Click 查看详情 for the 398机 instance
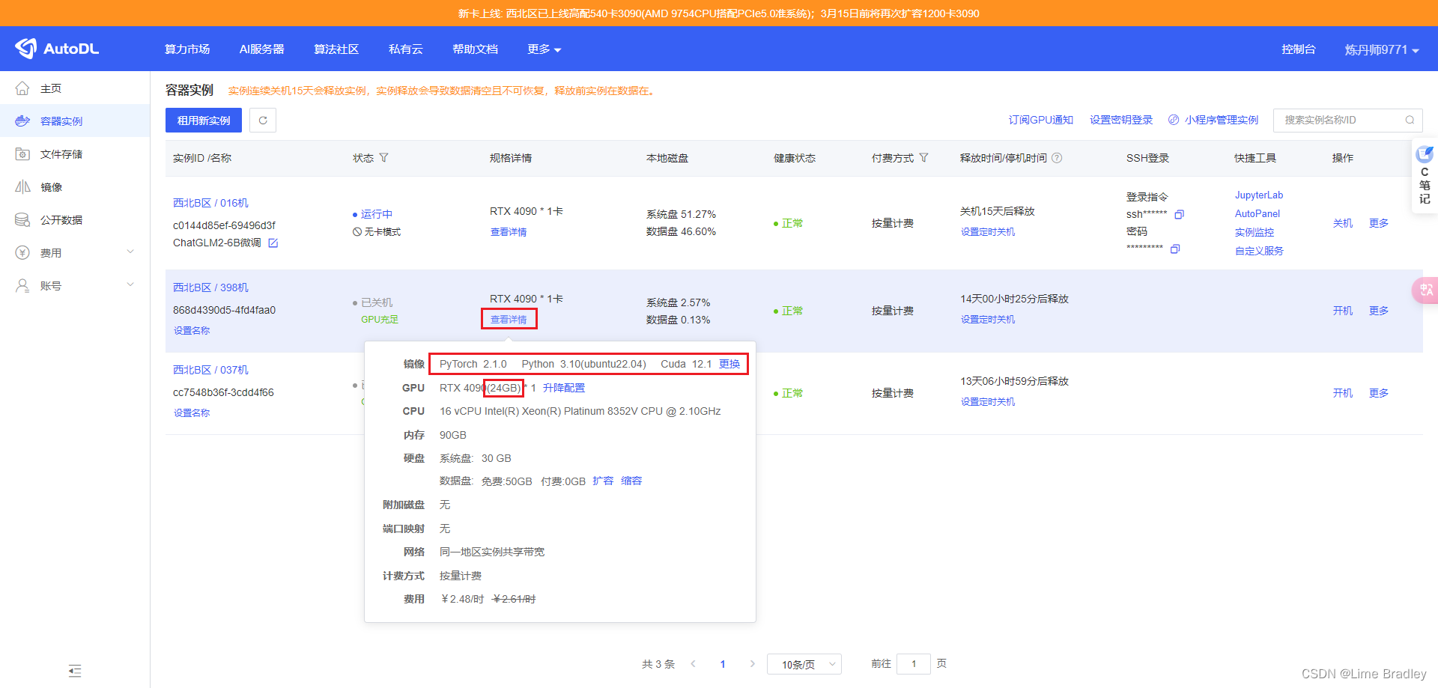This screenshot has width=1438, height=688. pyautogui.click(x=509, y=320)
